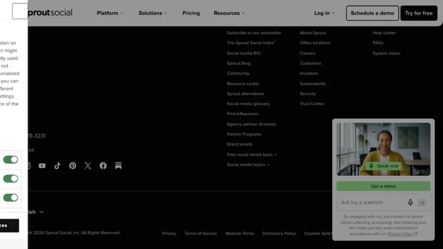Click the black button in the cookie panel
This screenshot has height=249, width=443.
[10, 226]
